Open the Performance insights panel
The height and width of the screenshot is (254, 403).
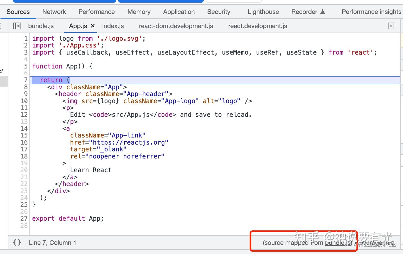click(x=371, y=12)
